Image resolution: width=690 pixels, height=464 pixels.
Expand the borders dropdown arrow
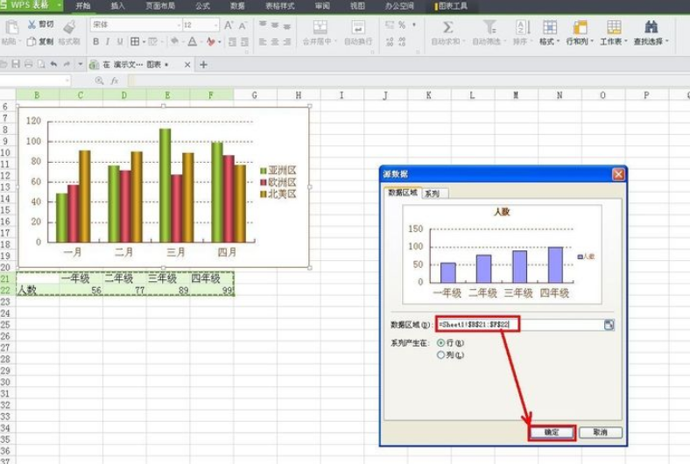(x=144, y=42)
